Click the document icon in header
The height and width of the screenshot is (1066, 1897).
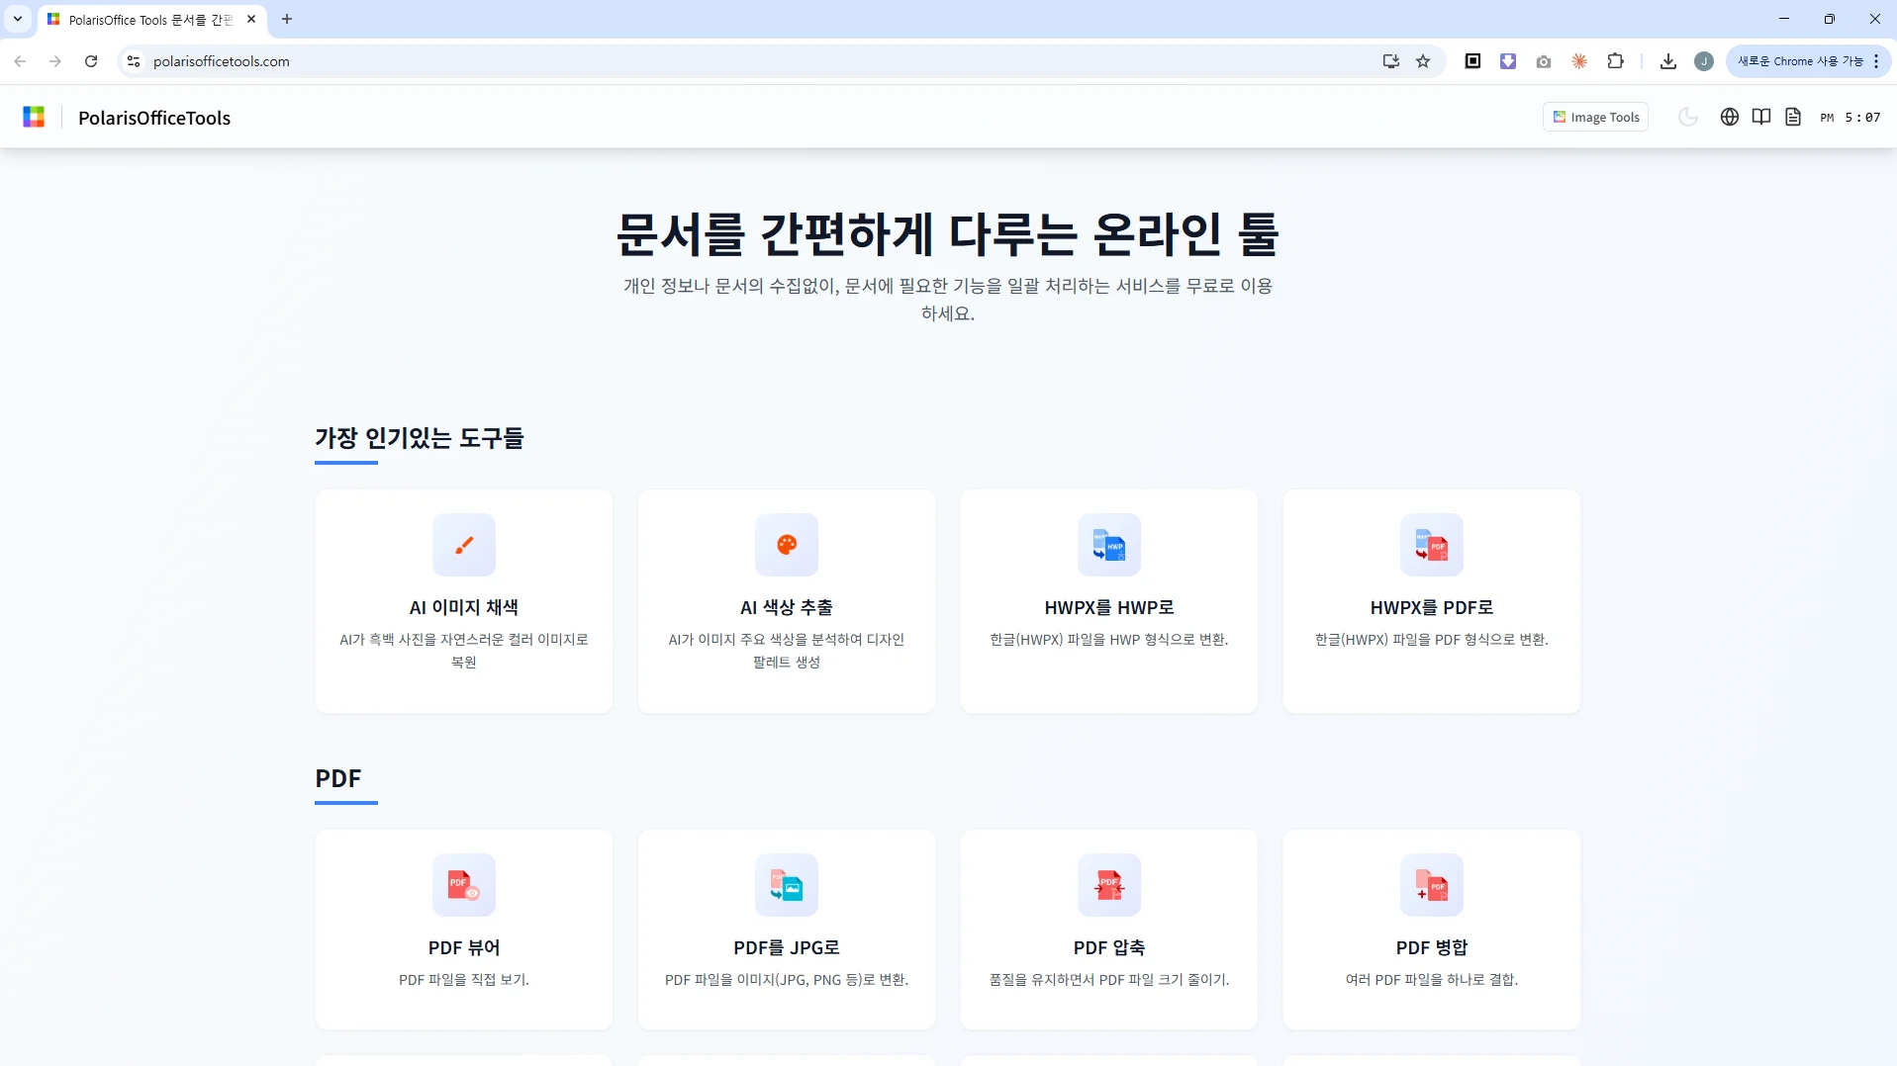[x=1793, y=117]
